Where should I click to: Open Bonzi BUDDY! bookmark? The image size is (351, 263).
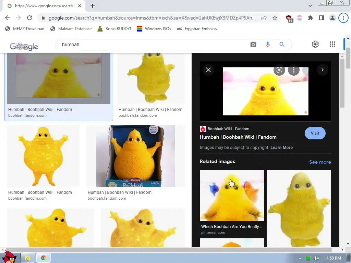click(114, 29)
